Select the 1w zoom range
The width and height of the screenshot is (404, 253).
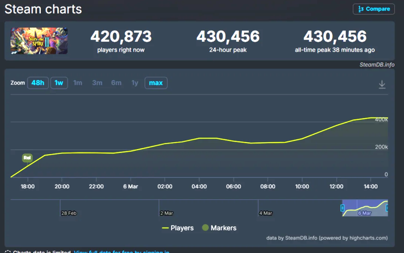point(59,83)
